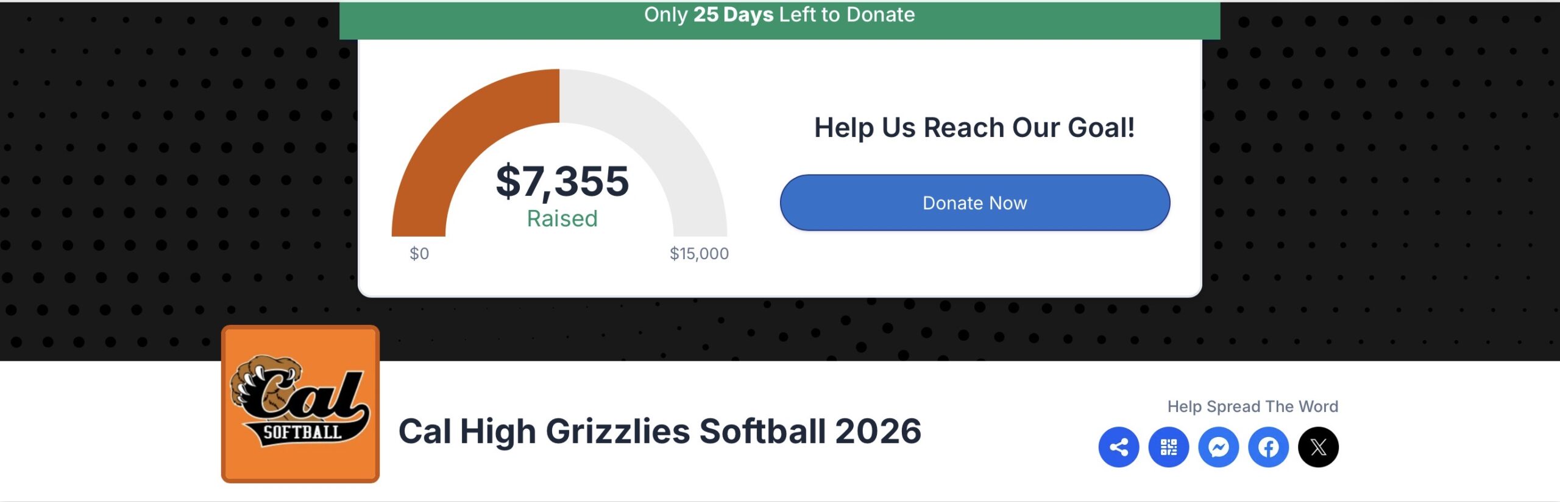Share the fundraiser via Messenger
The height and width of the screenshot is (502, 1560).
(x=1218, y=447)
